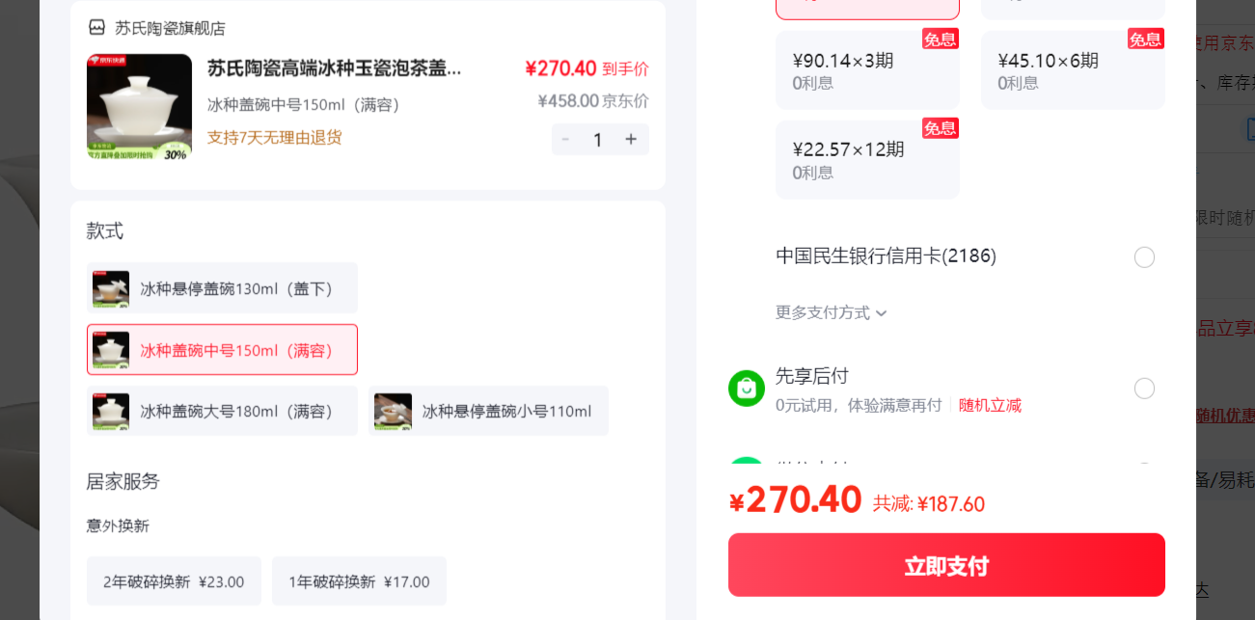Select 中国民生银行信用卡(2186) radio button

(x=1144, y=257)
